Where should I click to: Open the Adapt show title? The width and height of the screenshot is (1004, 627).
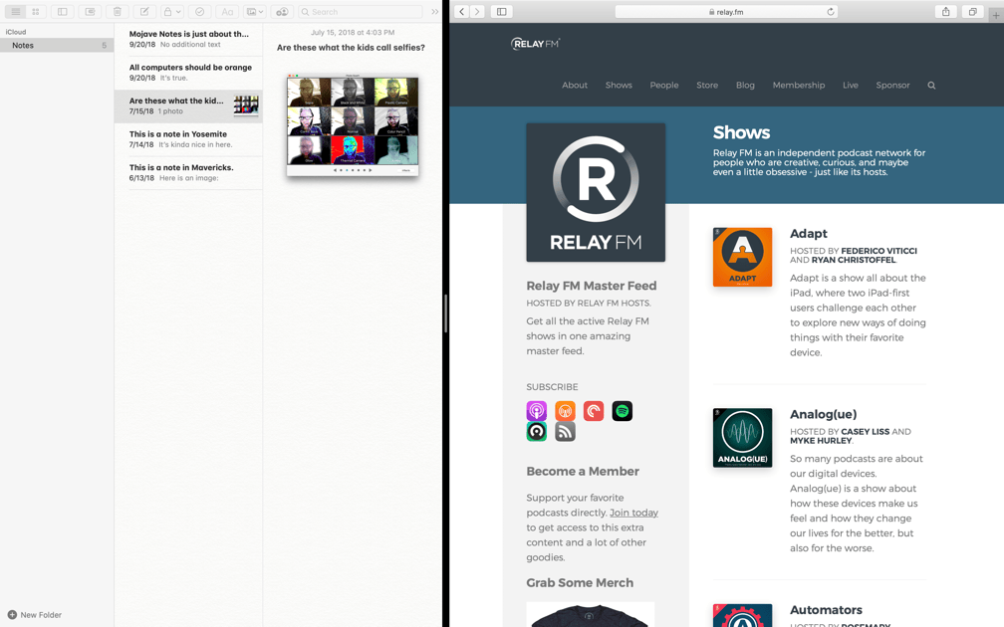click(x=808, y=234)
